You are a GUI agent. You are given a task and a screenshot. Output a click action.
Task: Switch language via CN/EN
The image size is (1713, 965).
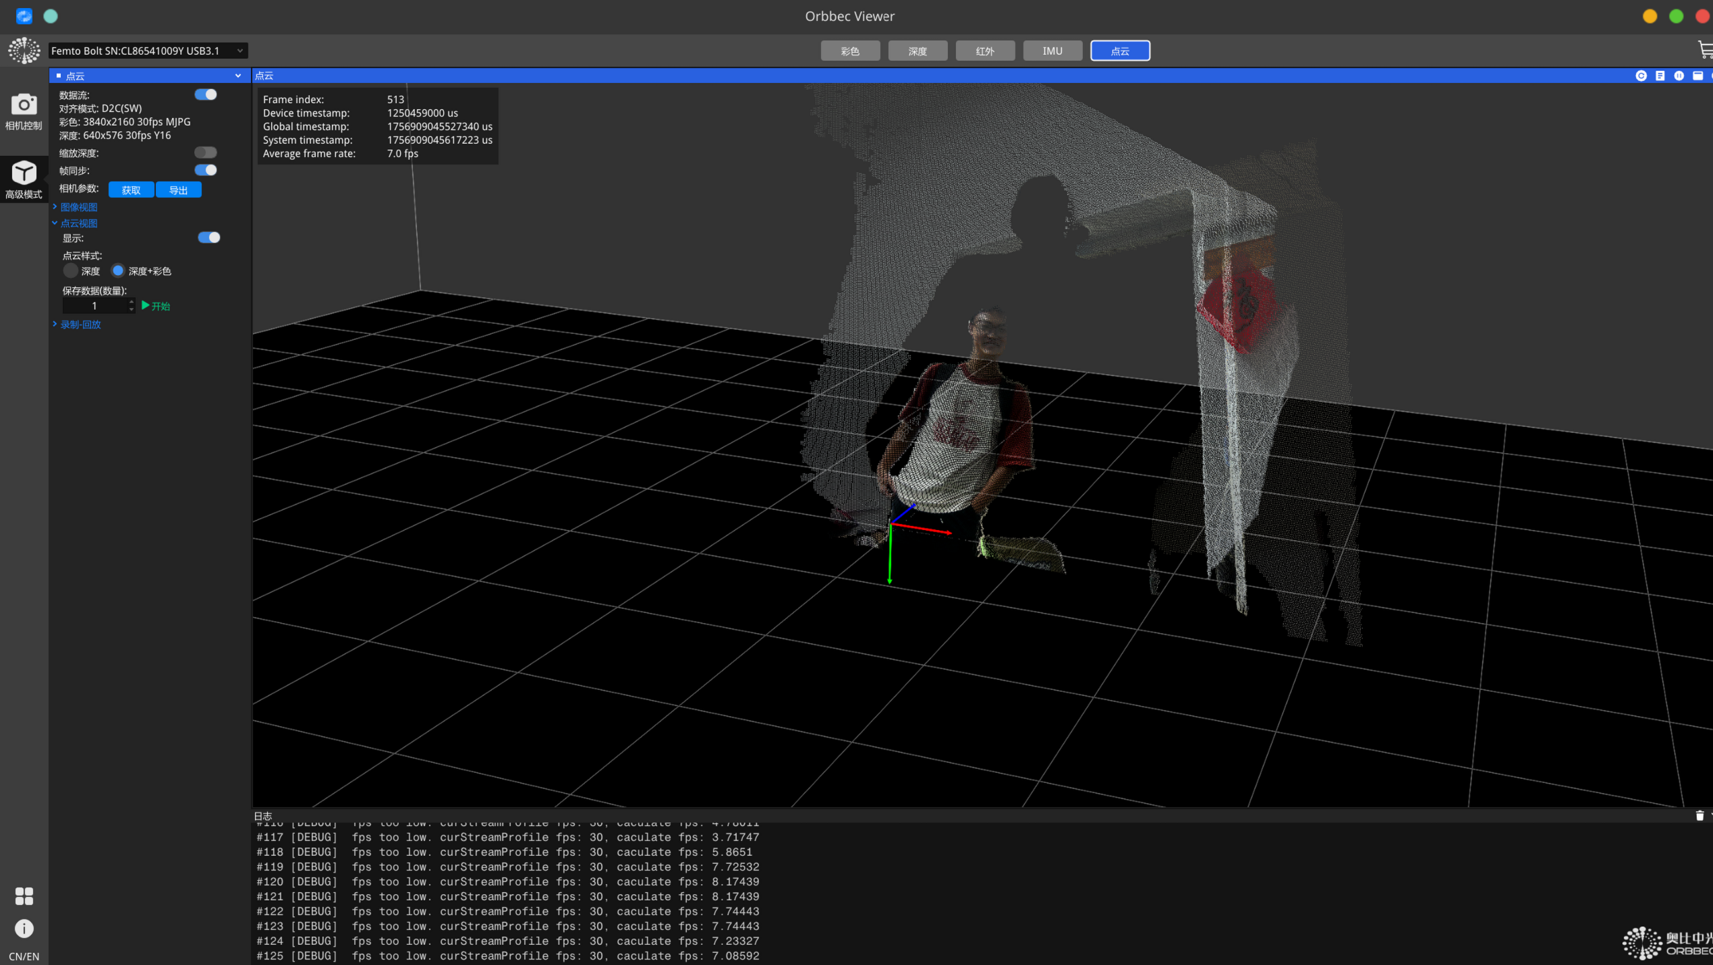click(24, 956)
